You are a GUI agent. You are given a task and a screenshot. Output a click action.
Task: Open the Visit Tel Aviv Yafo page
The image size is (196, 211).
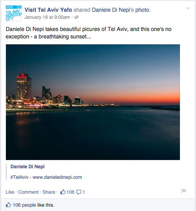click(48, 10)
